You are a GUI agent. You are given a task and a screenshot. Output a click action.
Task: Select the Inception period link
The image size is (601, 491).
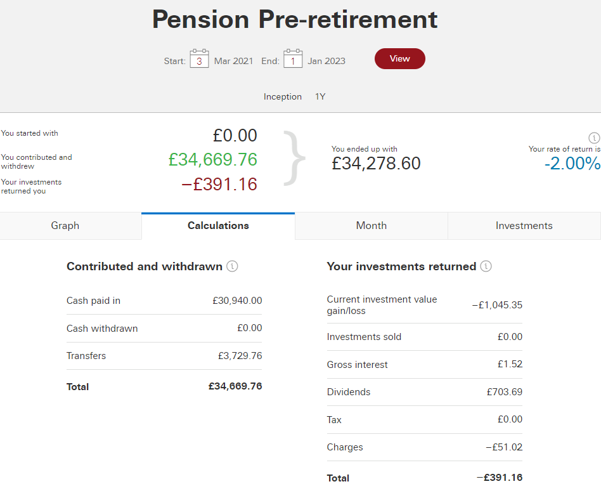(x=283, y=96)
